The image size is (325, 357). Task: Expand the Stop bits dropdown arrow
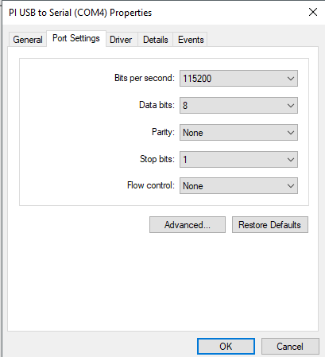tap(291, 160)
